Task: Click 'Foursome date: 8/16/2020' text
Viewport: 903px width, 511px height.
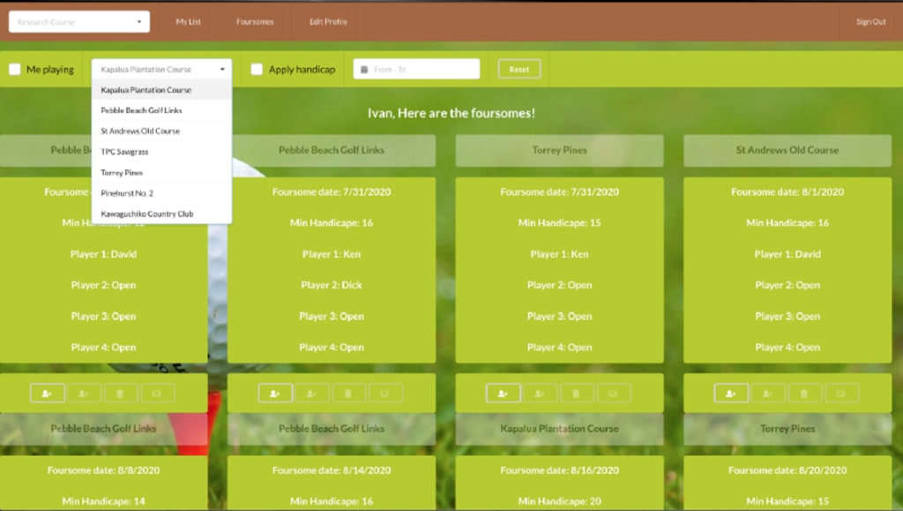Action: click(x=559, y=470)
